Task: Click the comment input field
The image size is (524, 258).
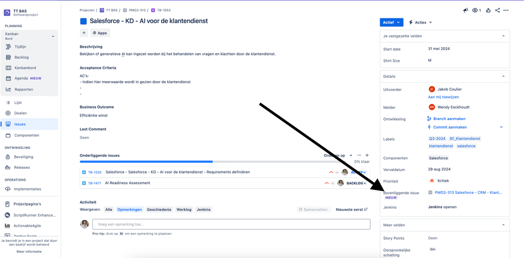Action: coord(231,224)
